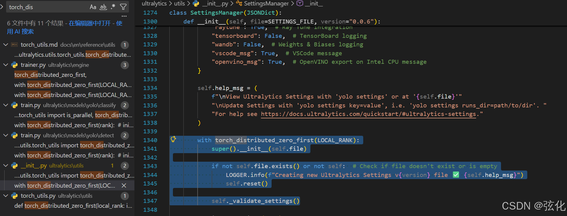Click Python icon beside detect train.py
The image size is (567, 216).
coord(14,135)
